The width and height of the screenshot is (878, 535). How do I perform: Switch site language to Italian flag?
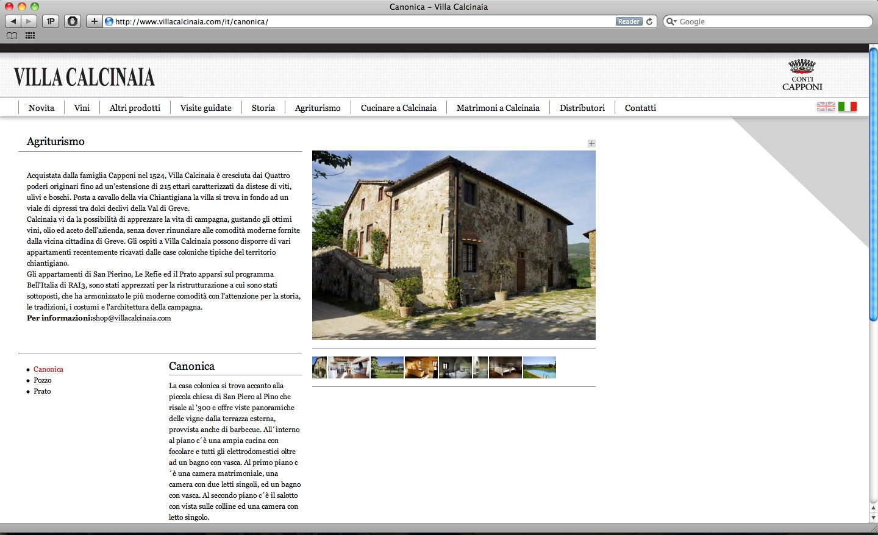pyautogui.click(x=848, y=107)
